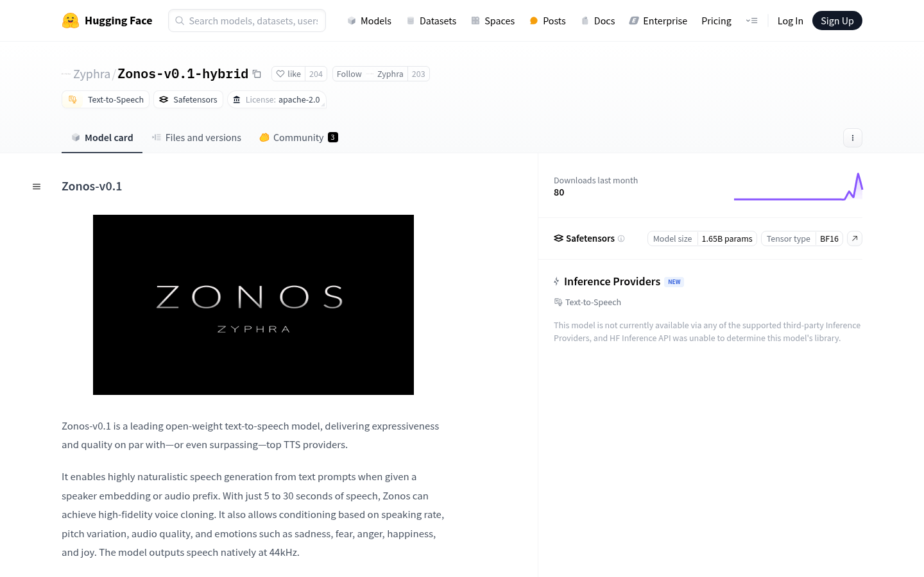Open the Datasets menu item
This screenshot has width=924, height=577.
pos(431,21)
